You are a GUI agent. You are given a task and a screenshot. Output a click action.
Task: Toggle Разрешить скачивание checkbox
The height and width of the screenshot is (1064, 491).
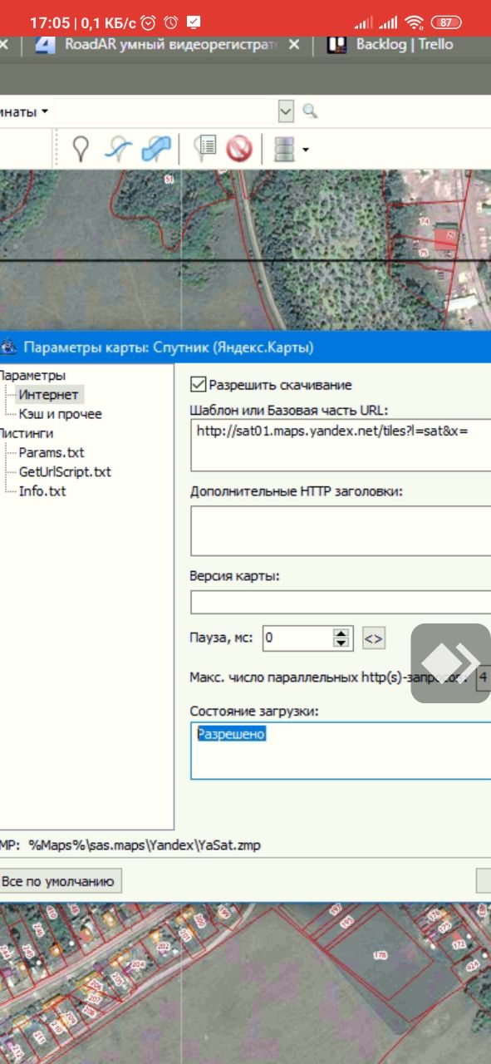pos(198,385)
